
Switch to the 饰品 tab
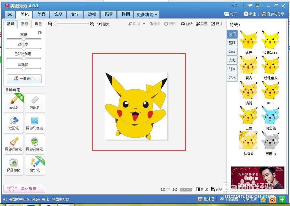[58, 14]
